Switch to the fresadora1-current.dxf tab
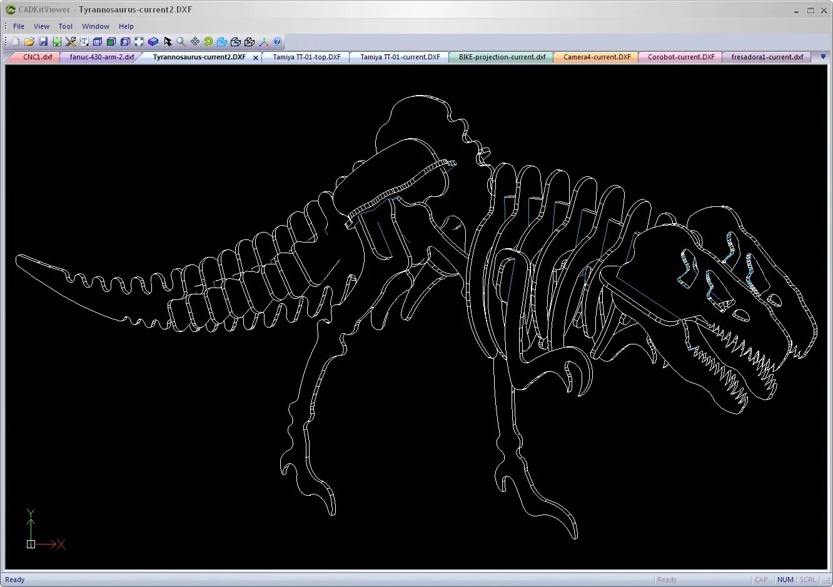This screenshot has width=833, height=587. click(767, 57)
